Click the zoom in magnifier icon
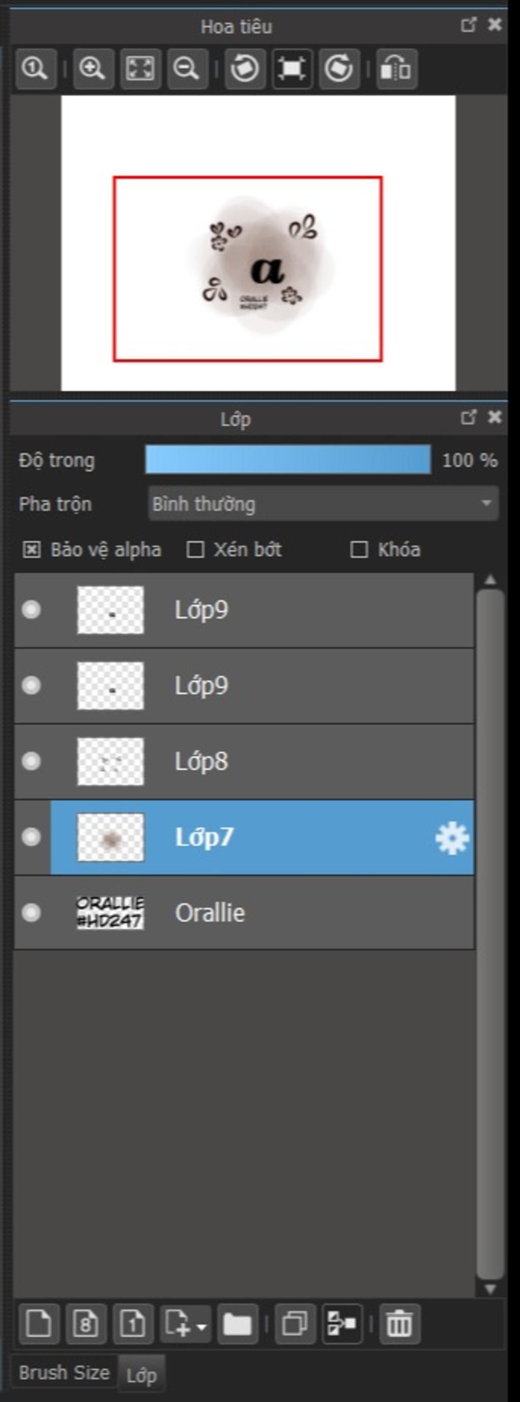The image size is (520, 1402). (93, 69)
